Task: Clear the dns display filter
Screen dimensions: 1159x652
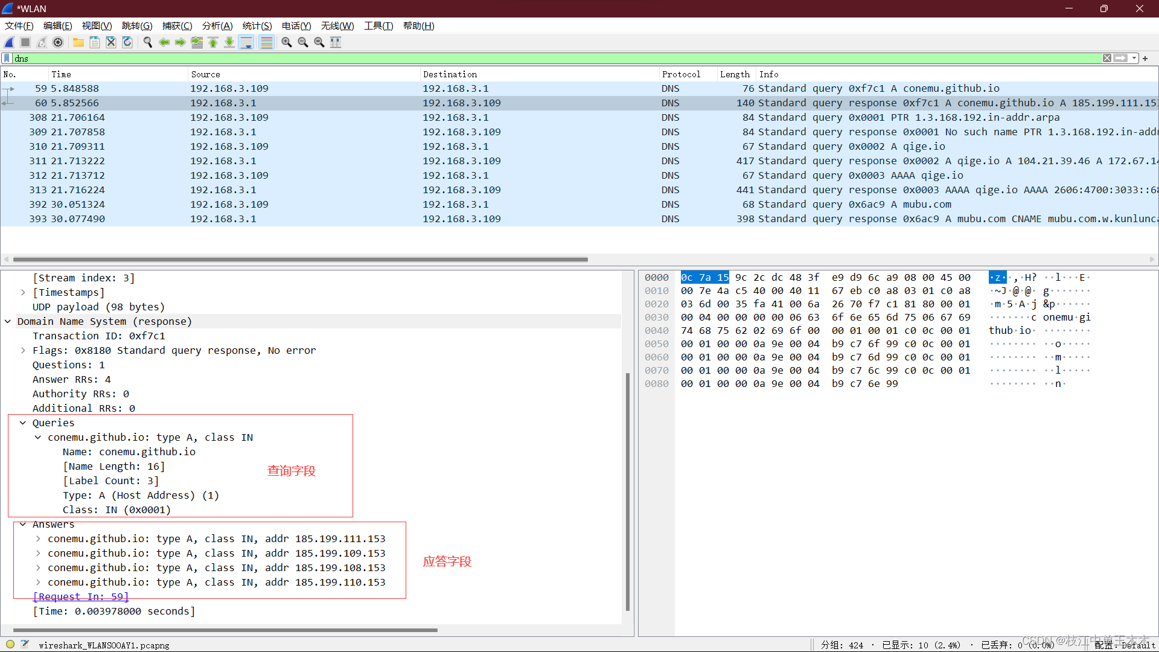Action: point(1106,59)
